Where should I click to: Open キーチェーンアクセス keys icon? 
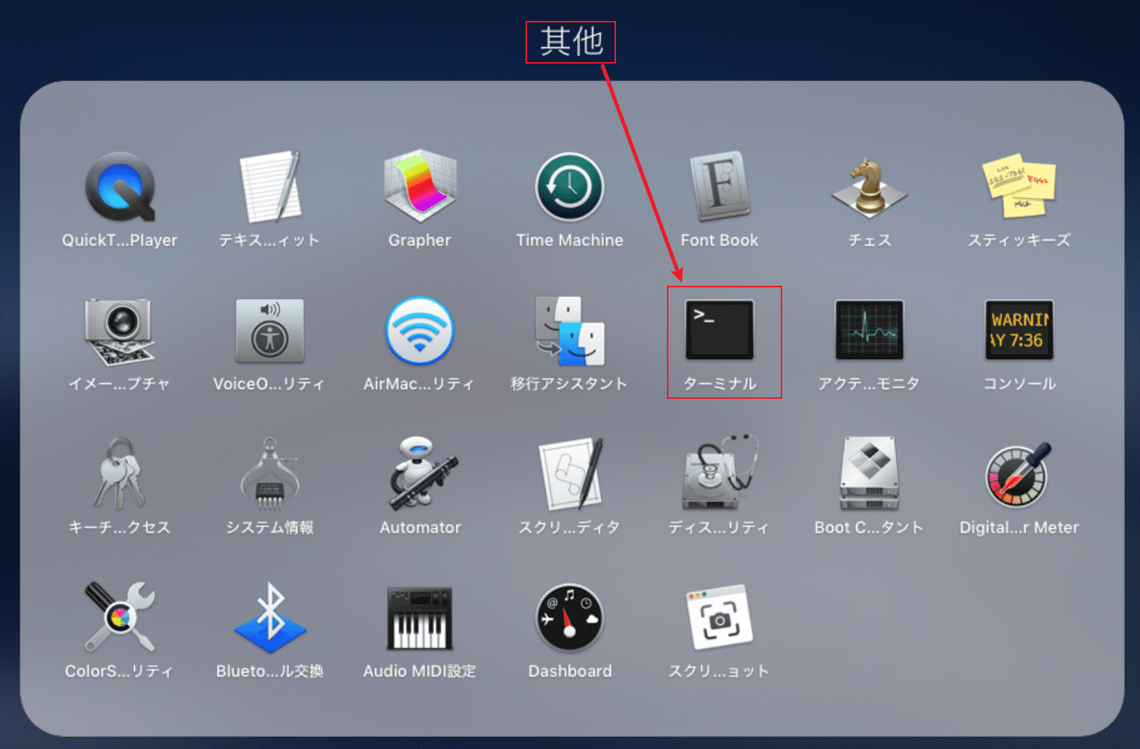click(x=120, y=474)
